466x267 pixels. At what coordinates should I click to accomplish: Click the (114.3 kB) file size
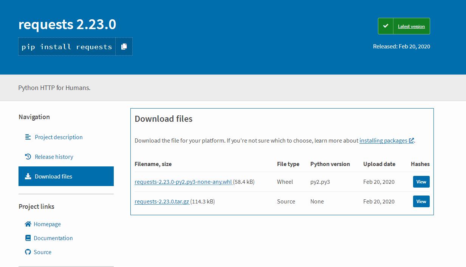(203, 201)
